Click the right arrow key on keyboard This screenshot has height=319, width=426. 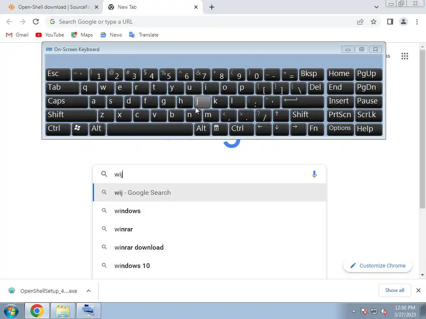pos(298,129)
